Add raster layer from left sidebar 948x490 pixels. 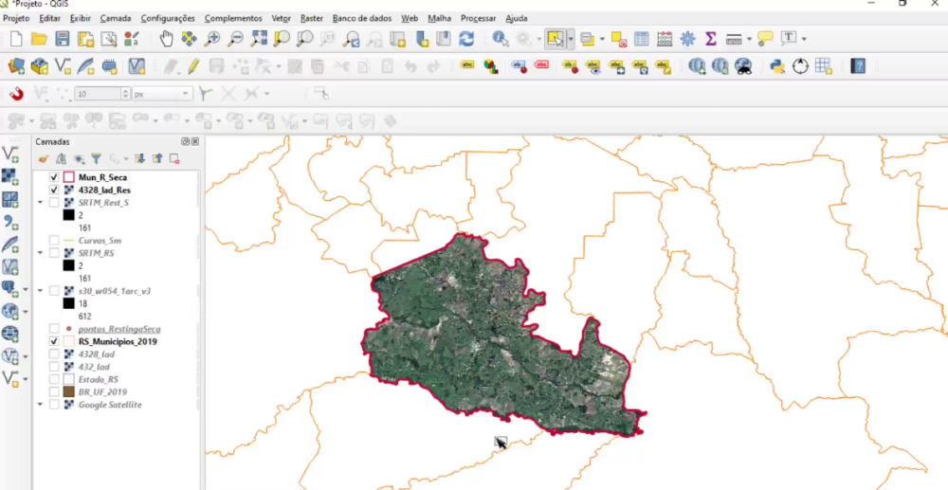point(10,176)
